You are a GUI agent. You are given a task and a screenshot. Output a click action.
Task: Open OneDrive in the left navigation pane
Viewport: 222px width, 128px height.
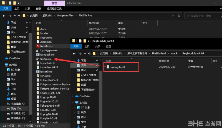pyautogui.click(x=15, y=58)
